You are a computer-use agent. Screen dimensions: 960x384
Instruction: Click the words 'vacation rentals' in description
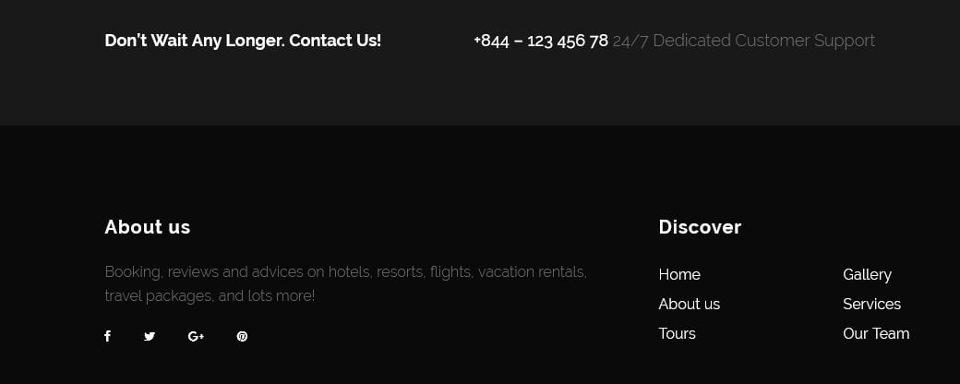pos(532,272)
